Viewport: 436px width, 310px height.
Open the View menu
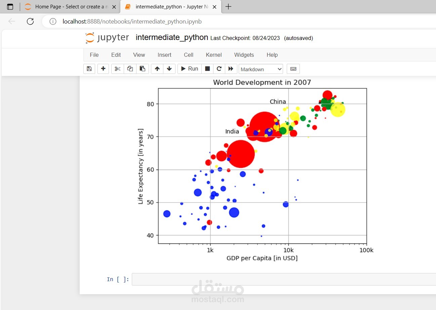[x=139, y=55]
